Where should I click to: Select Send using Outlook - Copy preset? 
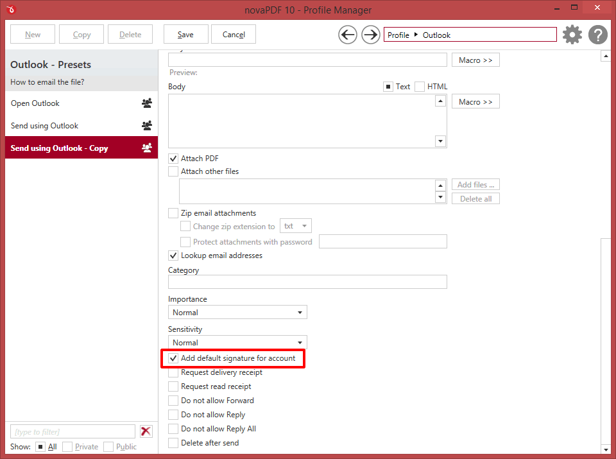pos(81,148)
